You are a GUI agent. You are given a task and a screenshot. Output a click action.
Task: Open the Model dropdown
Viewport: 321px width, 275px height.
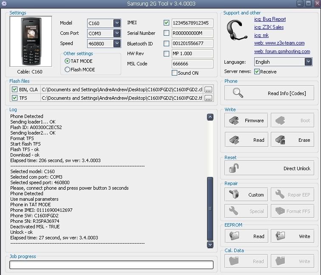117,23
